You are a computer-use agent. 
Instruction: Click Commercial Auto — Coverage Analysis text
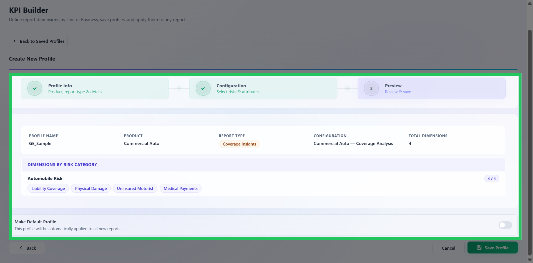(353, 144)
